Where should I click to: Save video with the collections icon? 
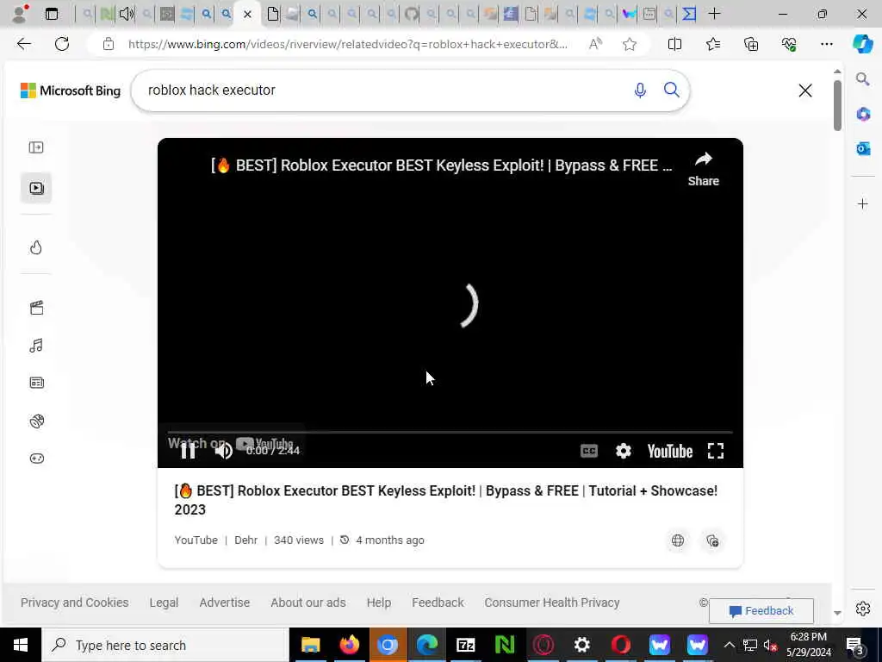point(712,540)
